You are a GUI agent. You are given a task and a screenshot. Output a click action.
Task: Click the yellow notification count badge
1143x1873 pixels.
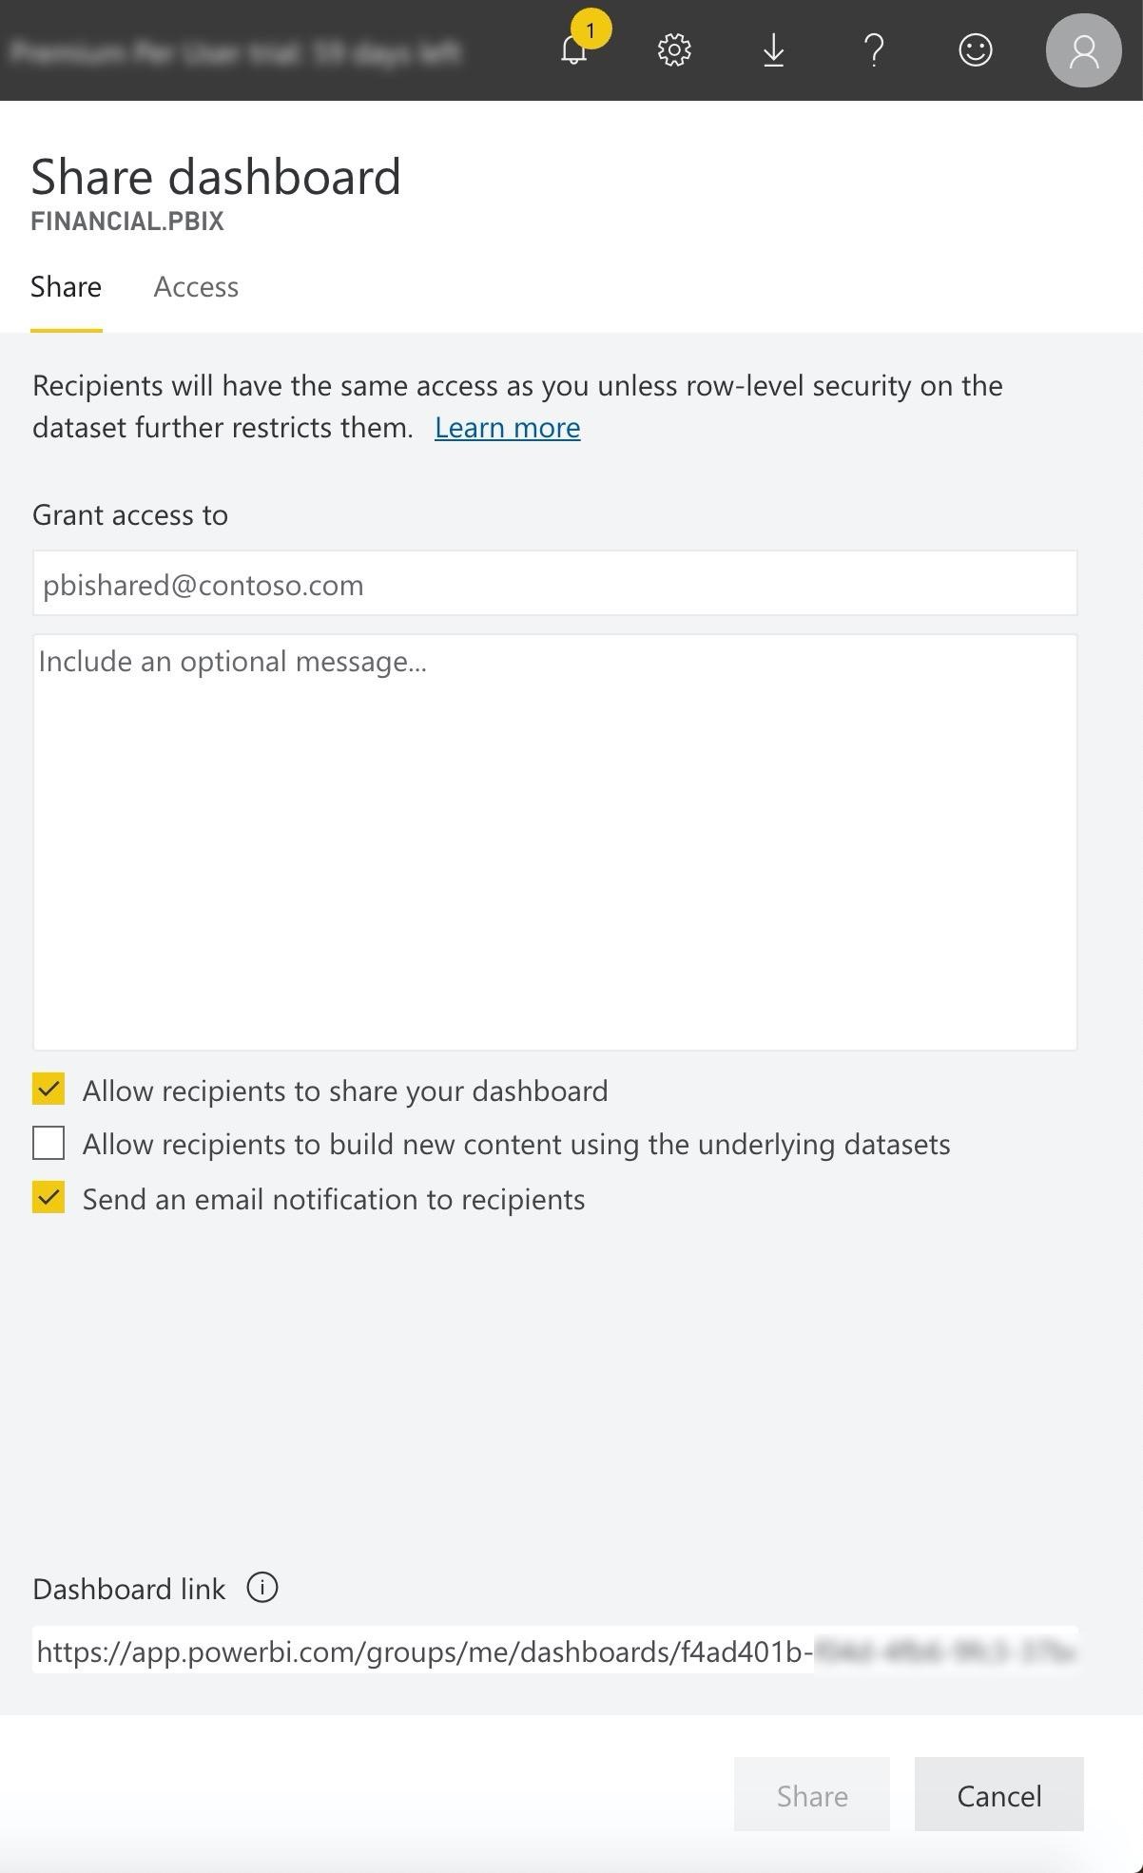(591, 29)
